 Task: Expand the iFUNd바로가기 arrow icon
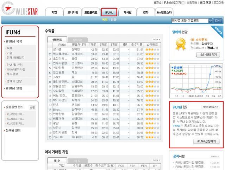tap(183, 3)
